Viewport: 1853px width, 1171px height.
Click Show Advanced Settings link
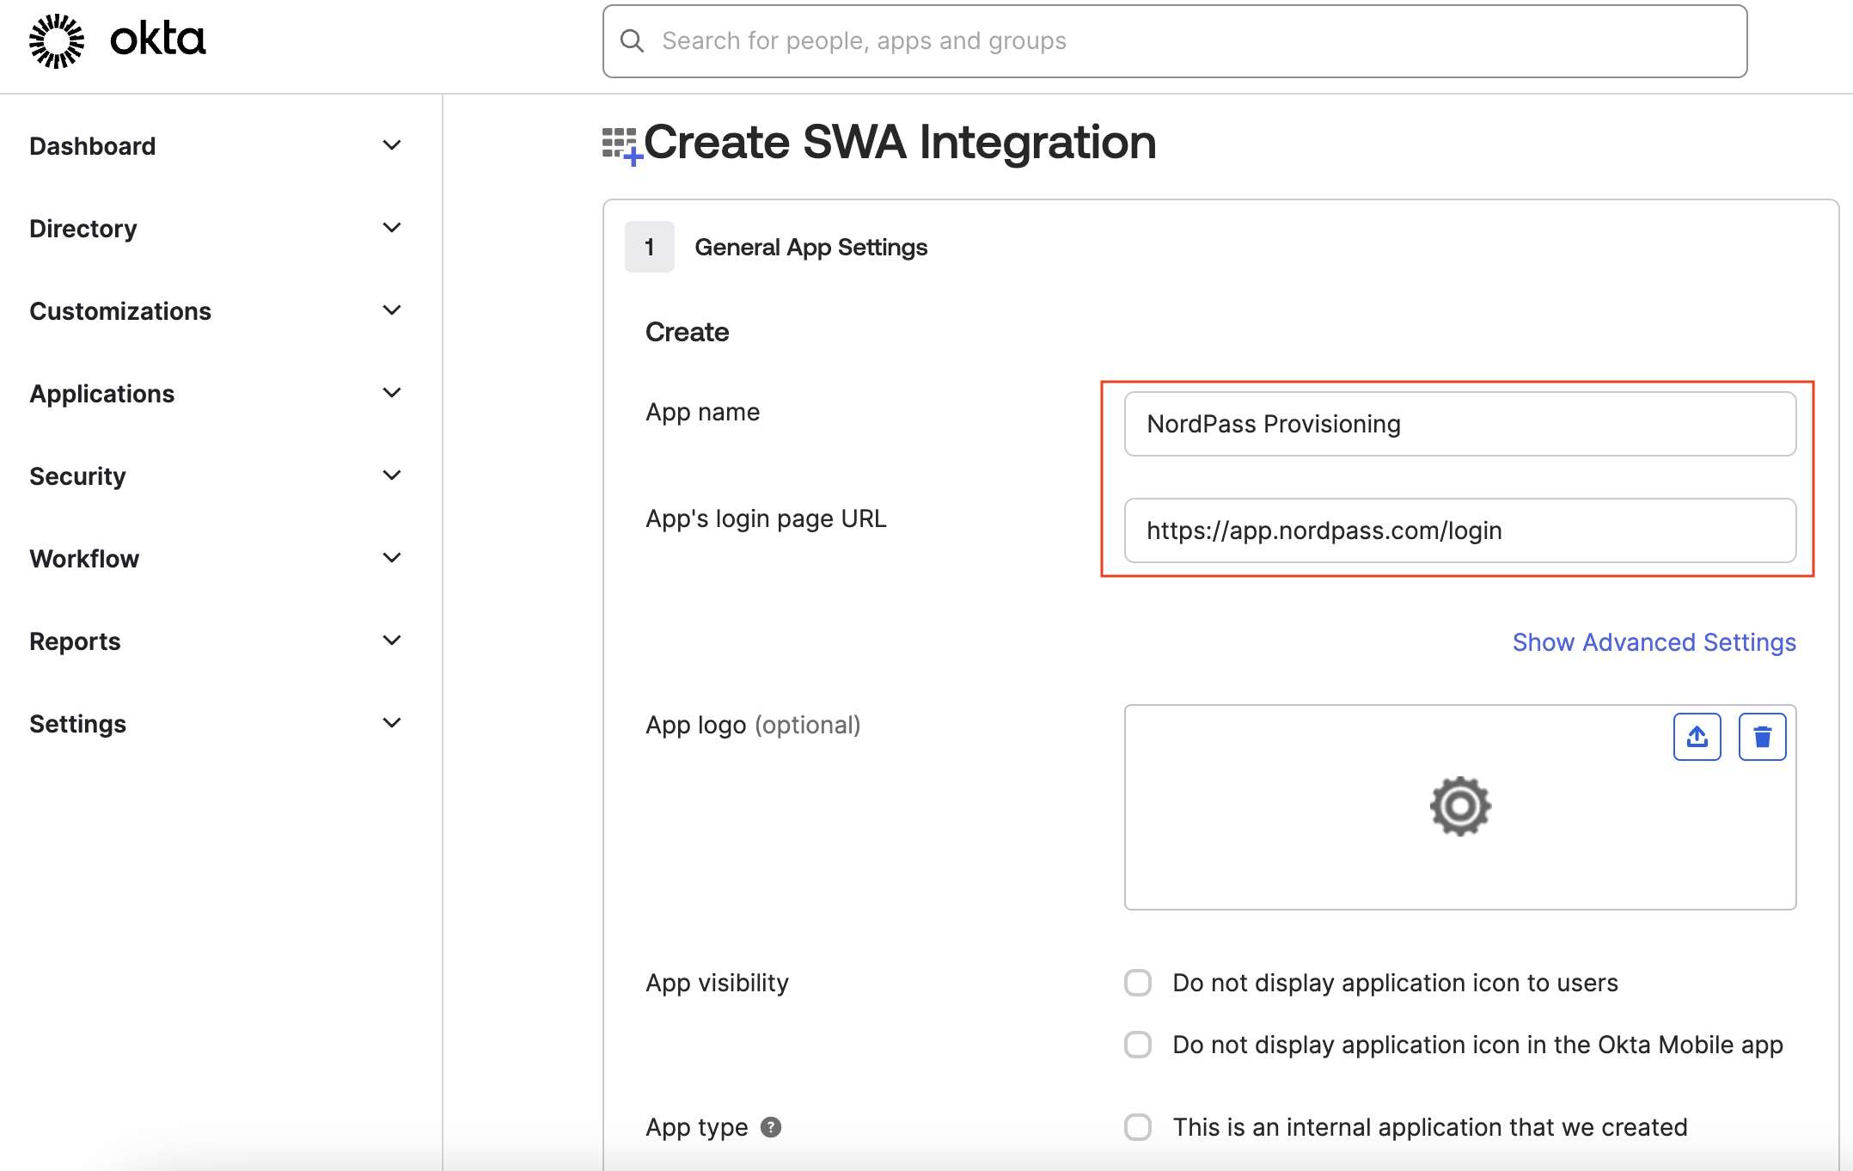(1654, 642)
